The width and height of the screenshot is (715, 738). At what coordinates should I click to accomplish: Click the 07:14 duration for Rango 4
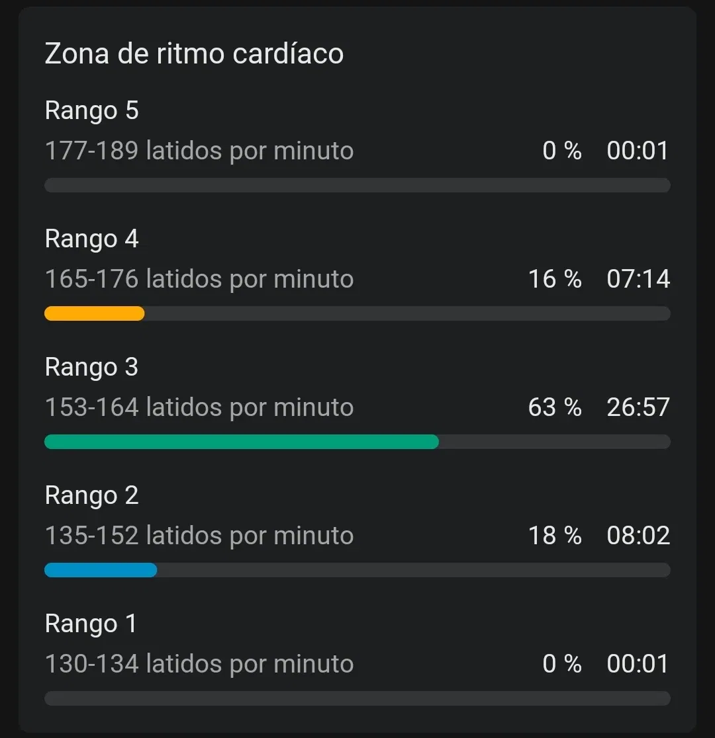coord(638,278)
